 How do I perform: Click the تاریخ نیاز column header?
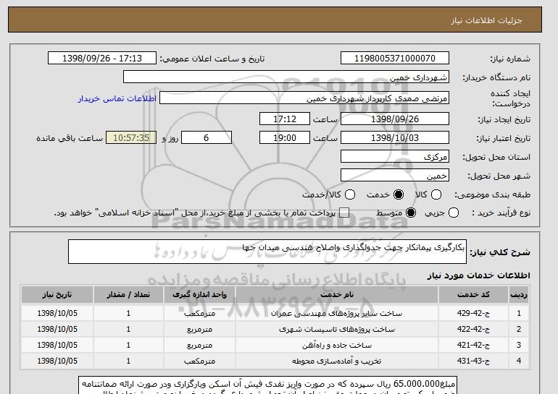click(57, 295)
